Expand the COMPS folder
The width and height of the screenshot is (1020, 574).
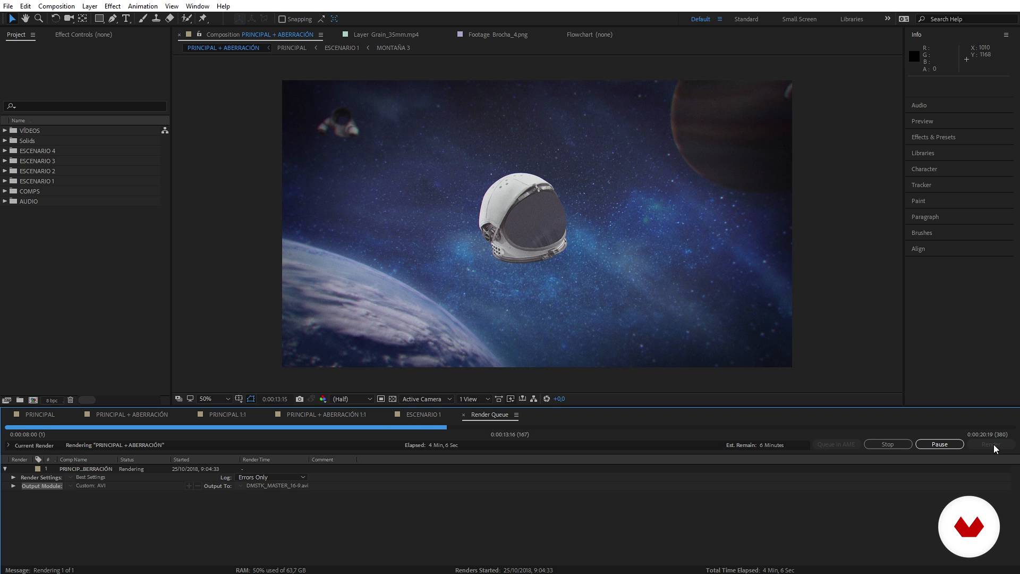point(5,191)
